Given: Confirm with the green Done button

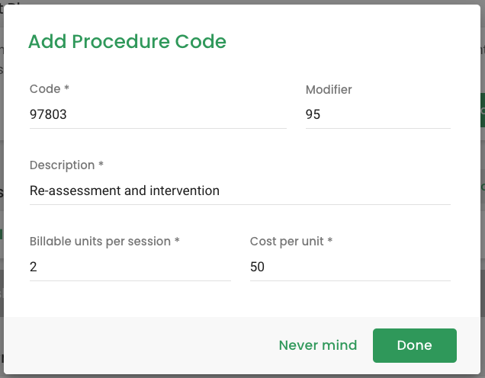Looking at the screenshot, I should [415, 345].
